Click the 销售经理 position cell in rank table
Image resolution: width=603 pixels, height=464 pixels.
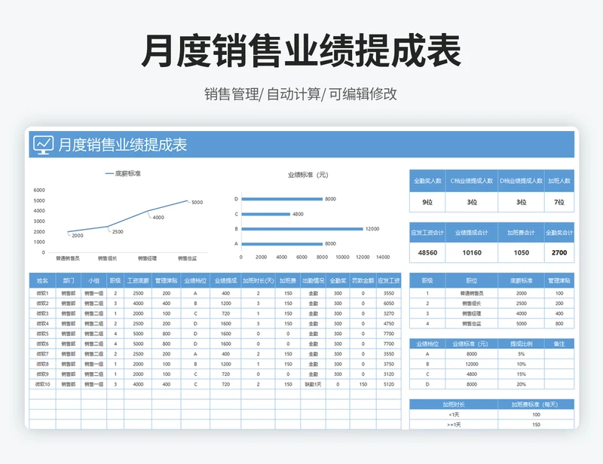[472, 313]
